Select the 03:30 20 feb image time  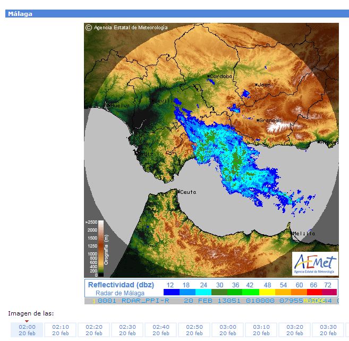328,330
